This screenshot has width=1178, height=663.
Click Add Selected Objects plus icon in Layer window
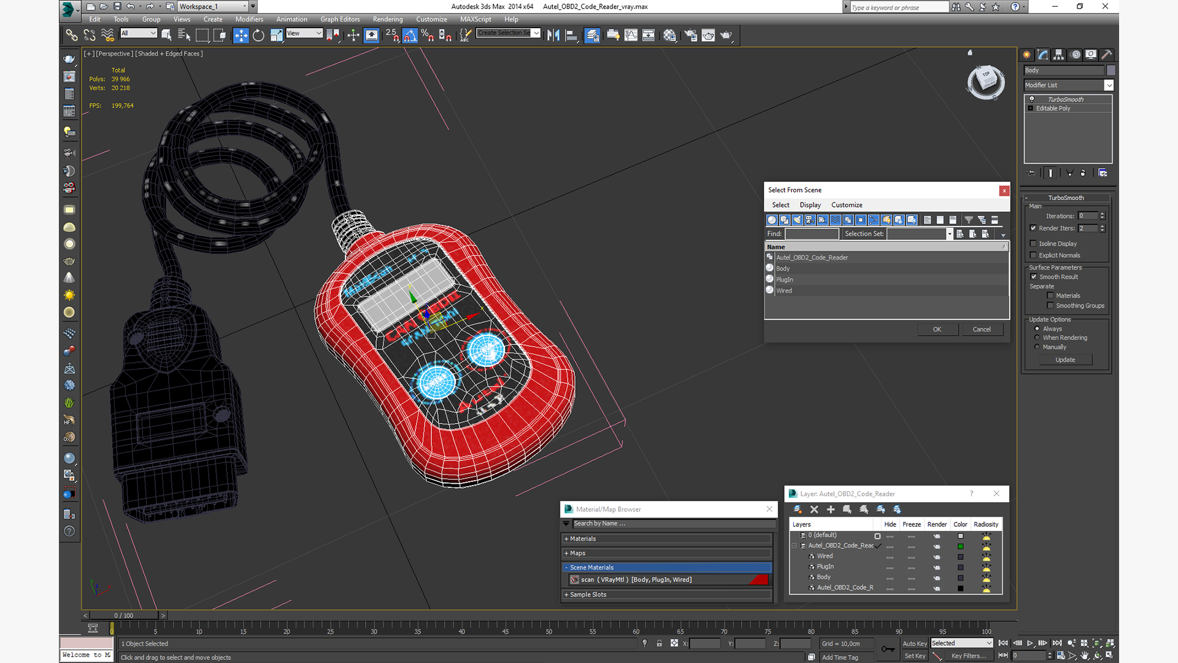pos(831,510)
